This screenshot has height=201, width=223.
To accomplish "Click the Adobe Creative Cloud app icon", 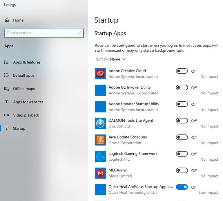I will [100, 74].
